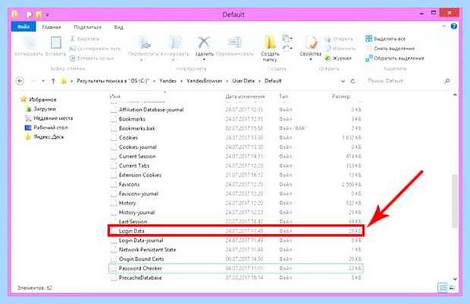Open recent locations dropdown arrow
Screen dimensions: 470x304
point(43,81)
